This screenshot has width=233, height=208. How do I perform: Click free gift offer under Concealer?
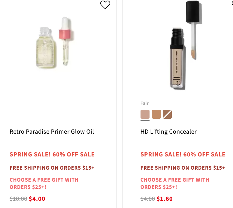[x=175, y=183]
